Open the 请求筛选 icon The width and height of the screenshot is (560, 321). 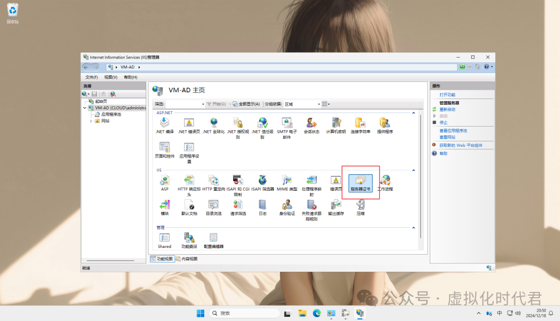point(238,207)
